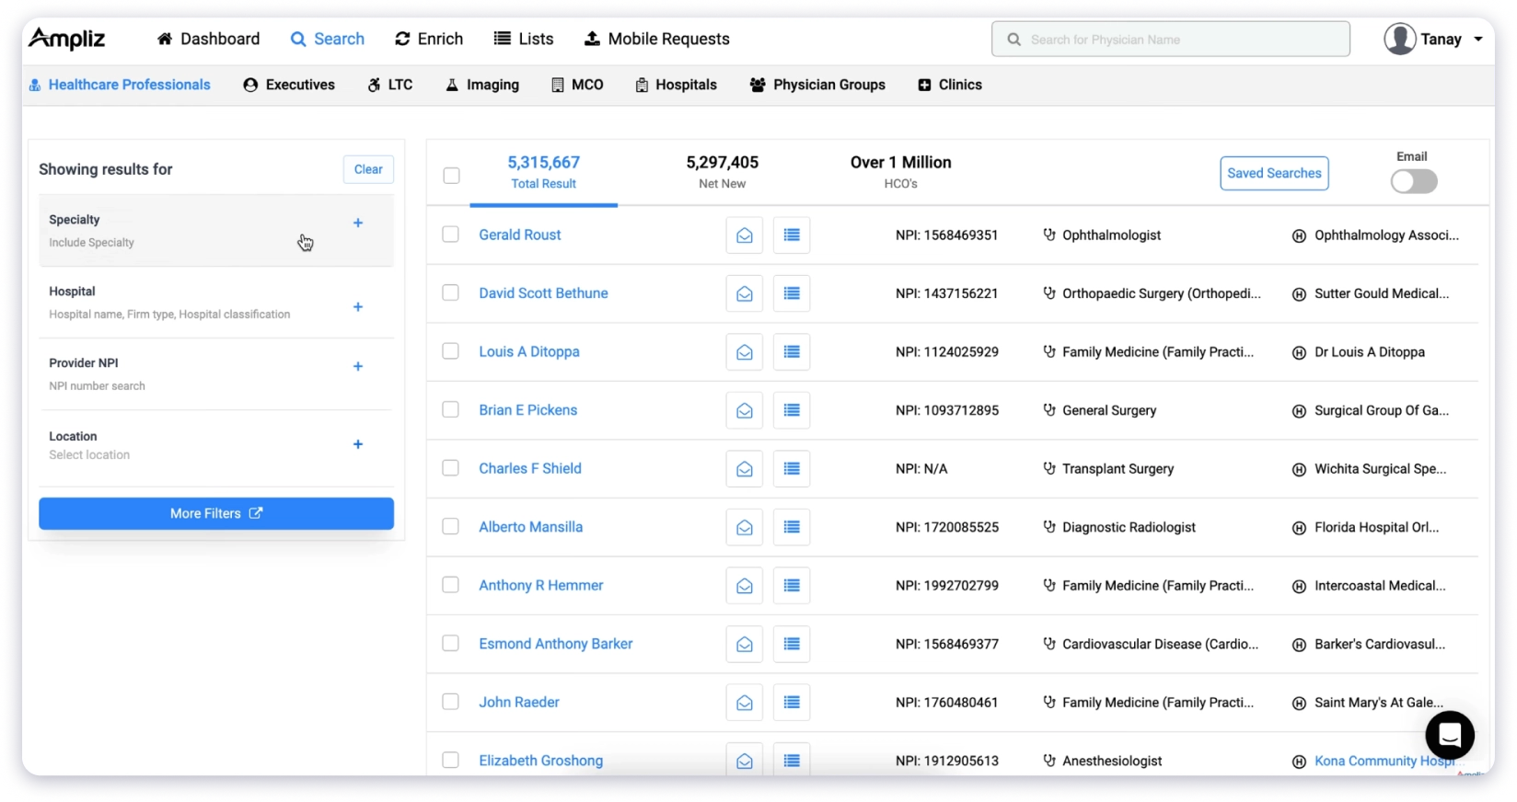1517x802 pixels.
Task: Open the Lists menu
Action: (524, 39)
